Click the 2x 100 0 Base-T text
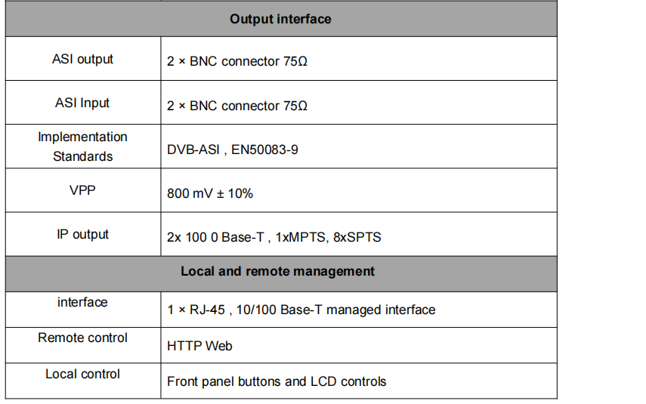Screen dimensions: 646x404 pos(215,237)
